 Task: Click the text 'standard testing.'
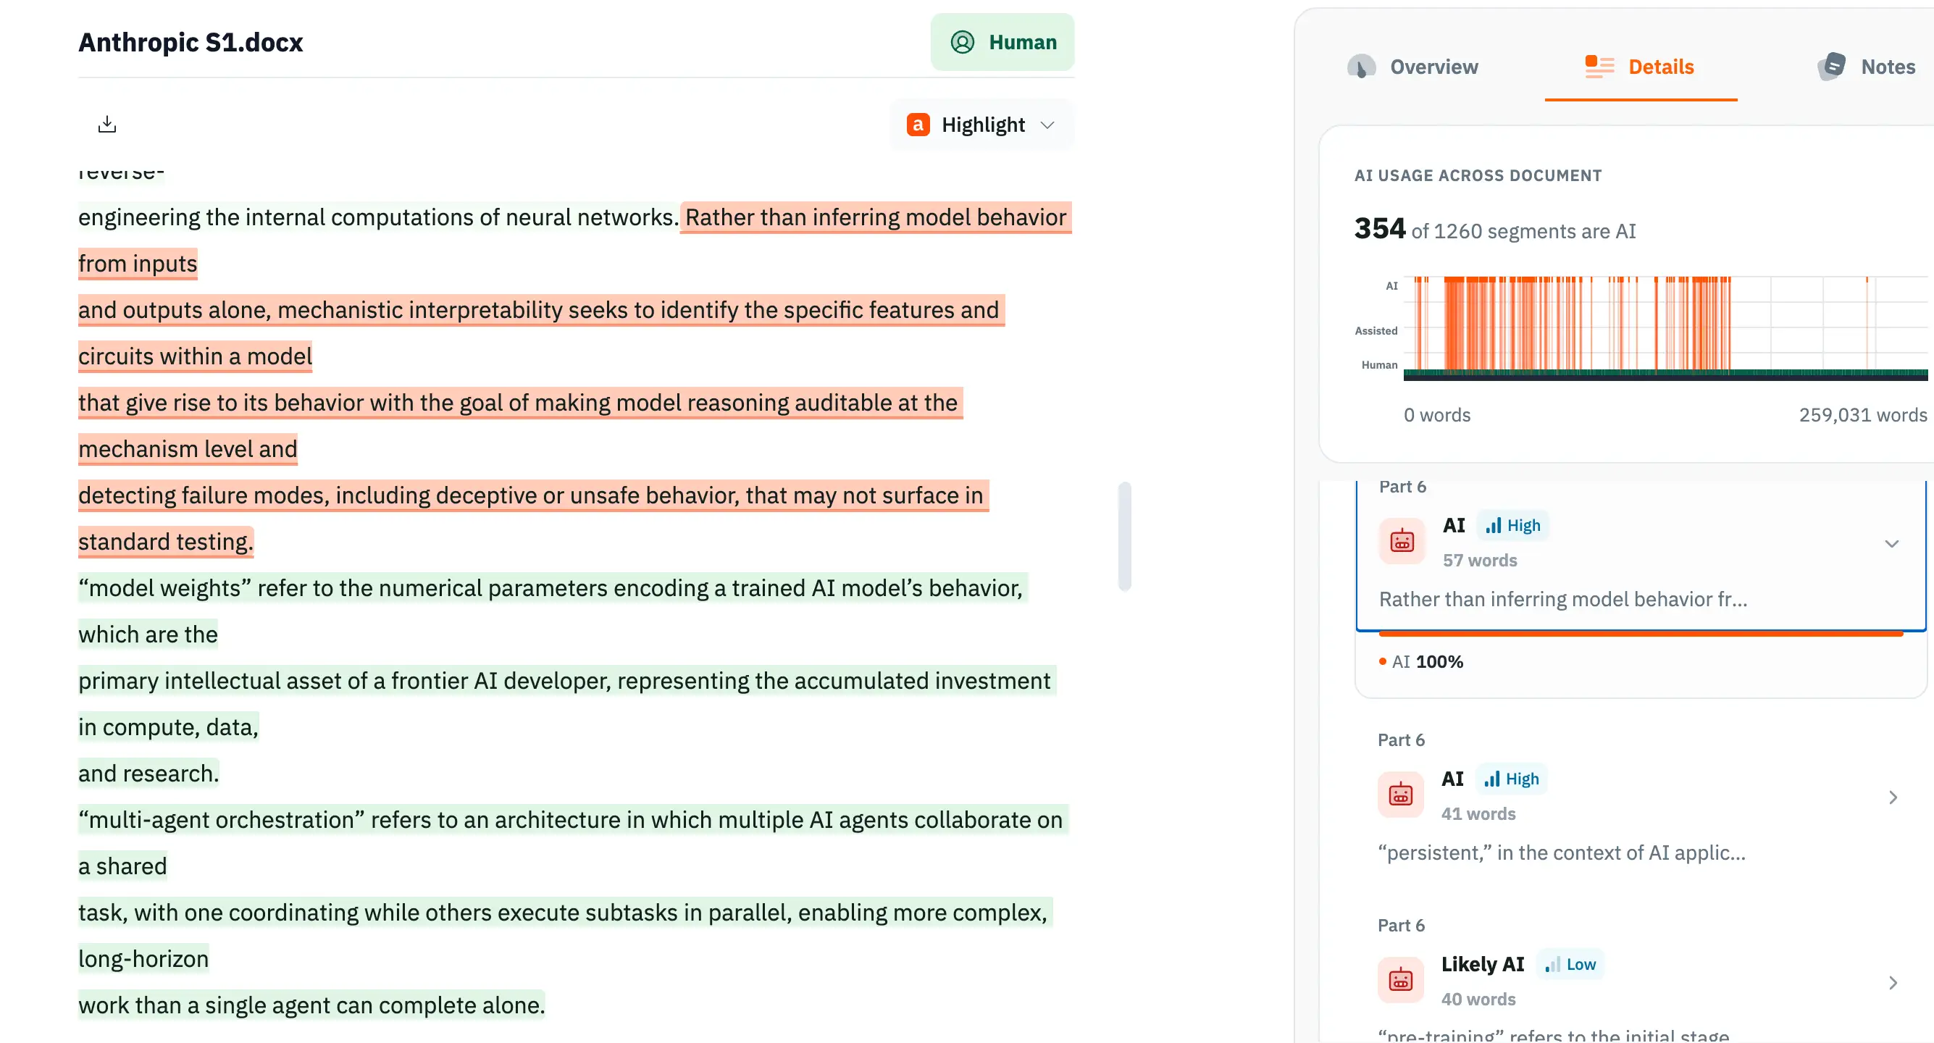pyautogui.click(x=166, y=543)
